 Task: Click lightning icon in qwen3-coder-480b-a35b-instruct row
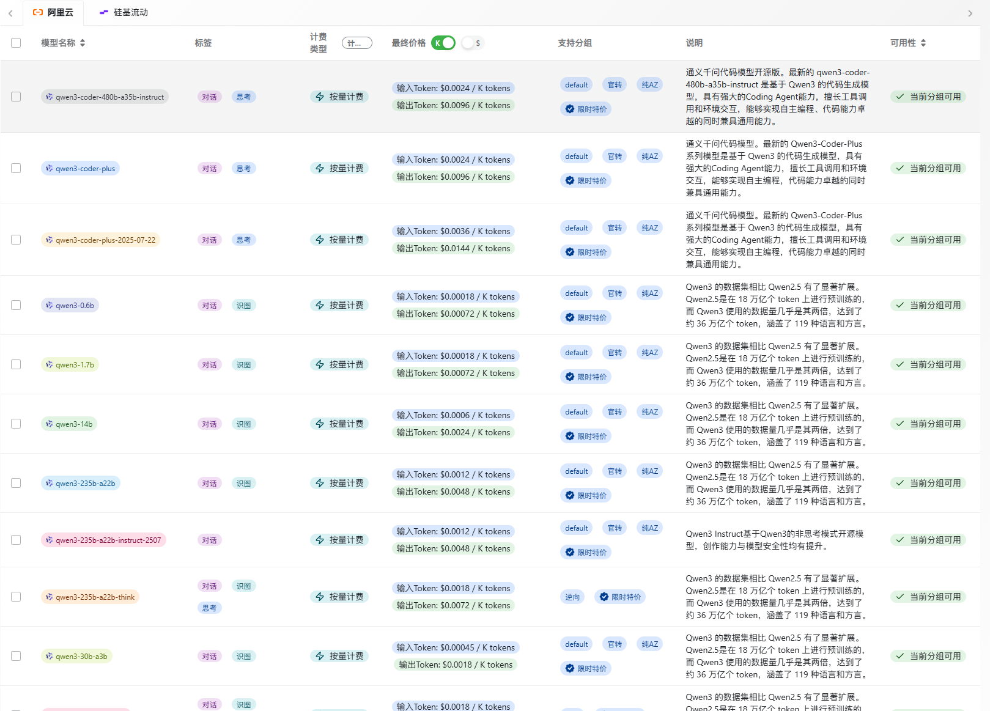pyautogui.click(x=320, y=97)
